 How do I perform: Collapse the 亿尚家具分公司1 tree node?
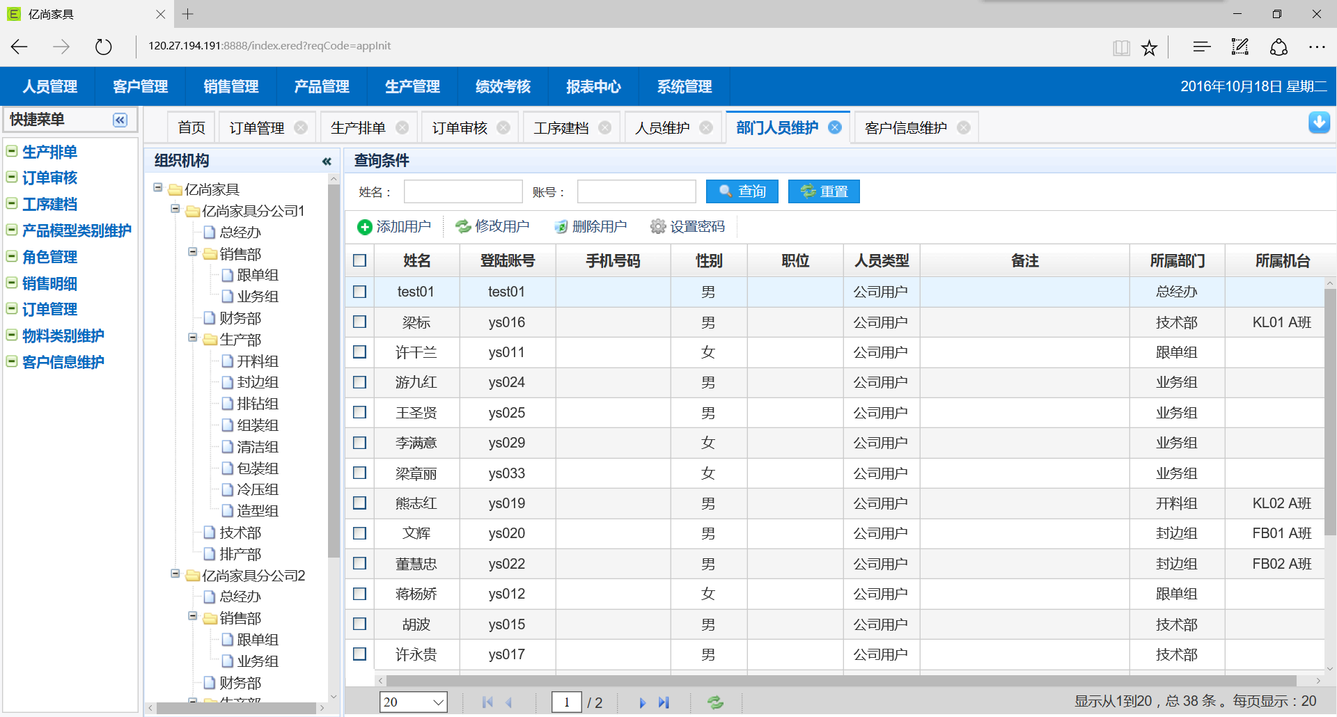coord(175,209)
